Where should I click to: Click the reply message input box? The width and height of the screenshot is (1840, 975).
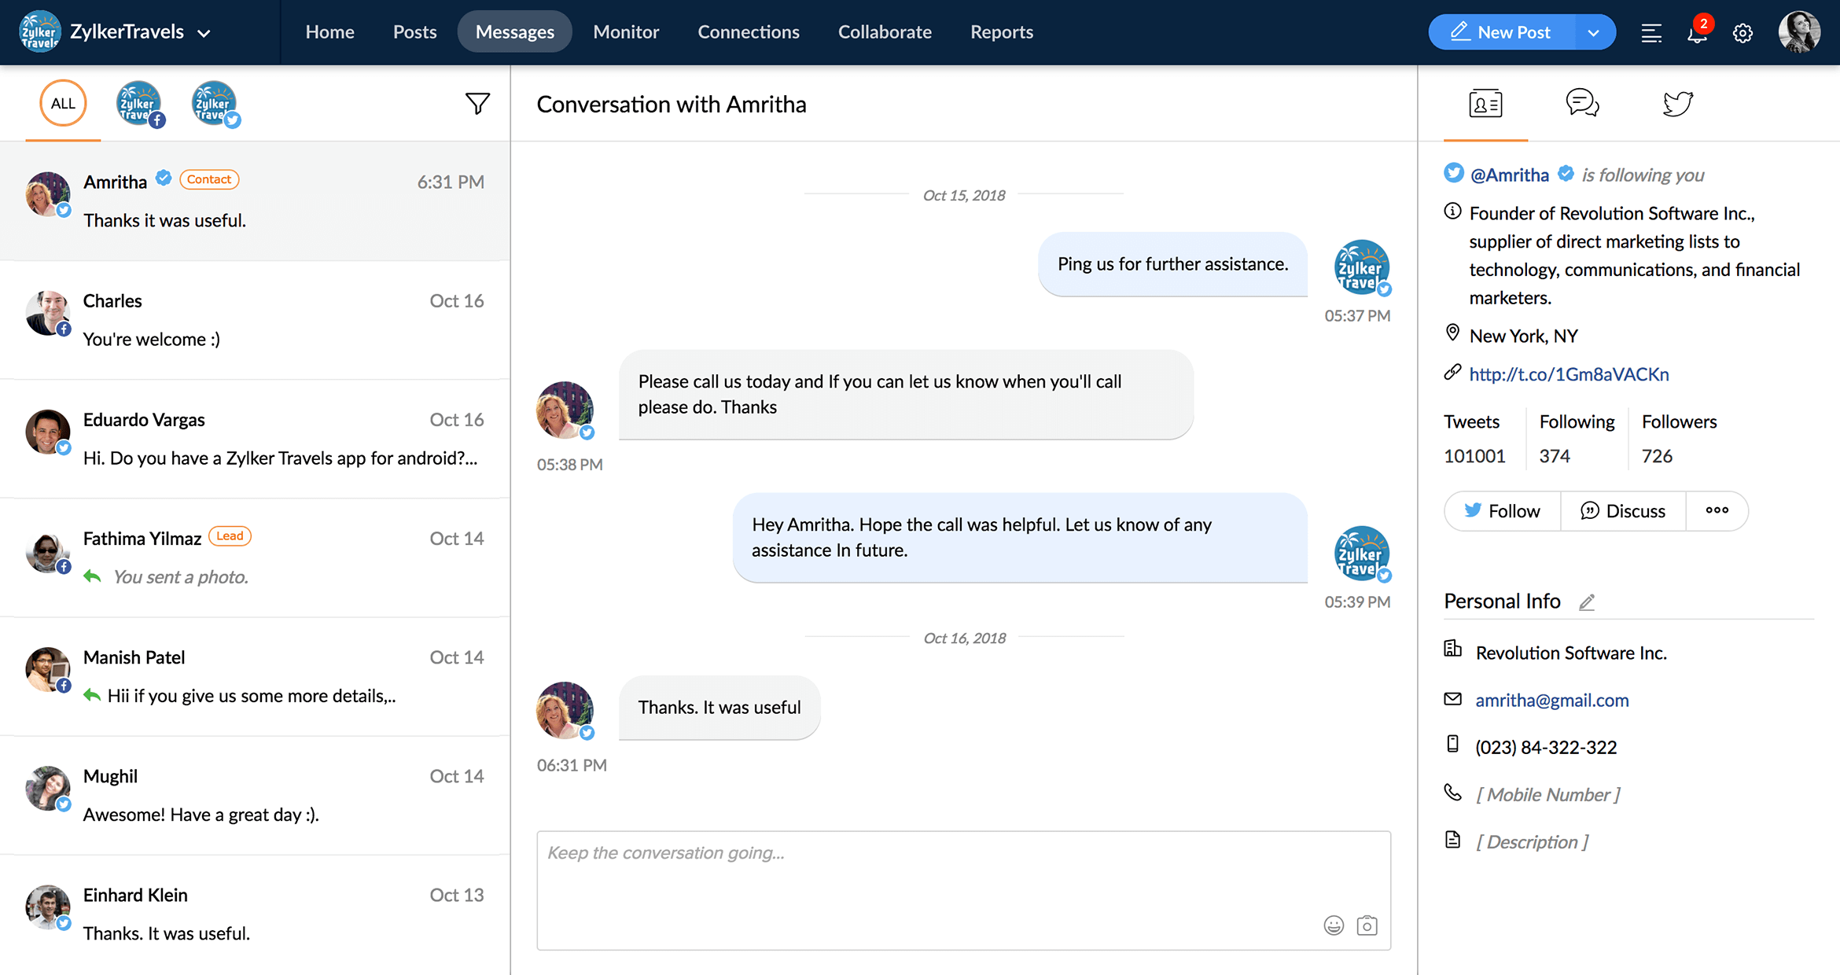pos(928,877)
